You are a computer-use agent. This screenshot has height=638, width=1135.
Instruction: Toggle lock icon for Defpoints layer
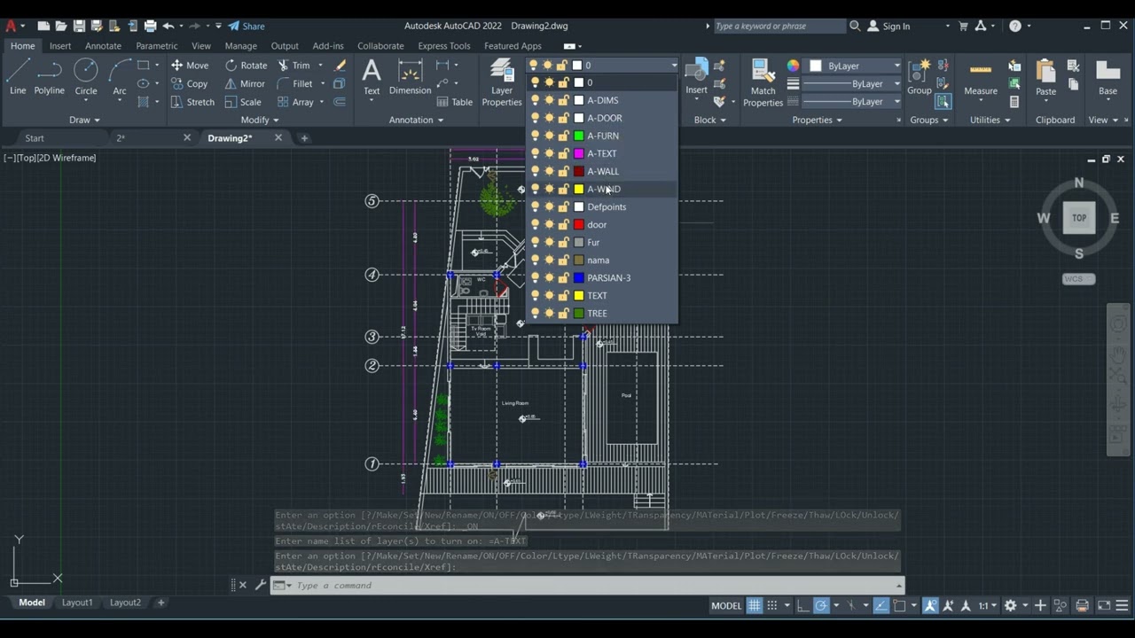563,206
